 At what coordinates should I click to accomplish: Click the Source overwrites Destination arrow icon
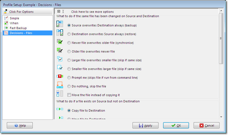[x=60, y=24]
